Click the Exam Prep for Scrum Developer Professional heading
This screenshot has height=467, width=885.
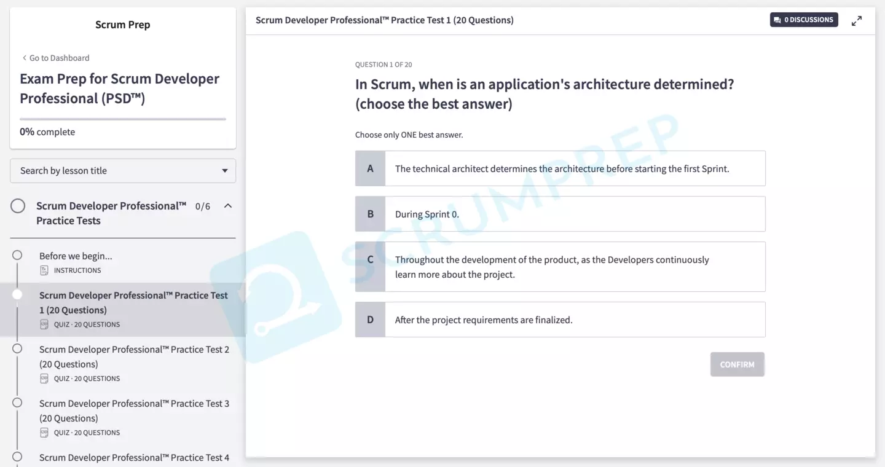tap(119, 88)
